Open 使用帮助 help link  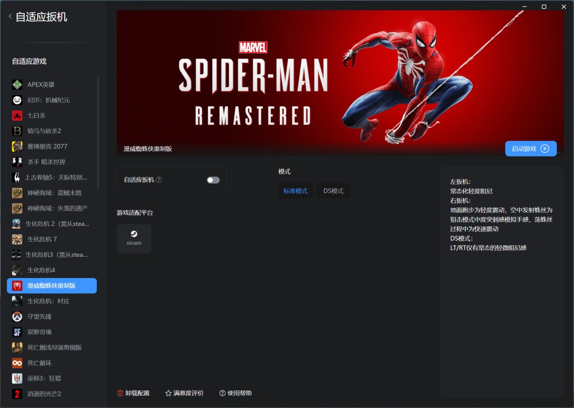[x=235, y=393]
